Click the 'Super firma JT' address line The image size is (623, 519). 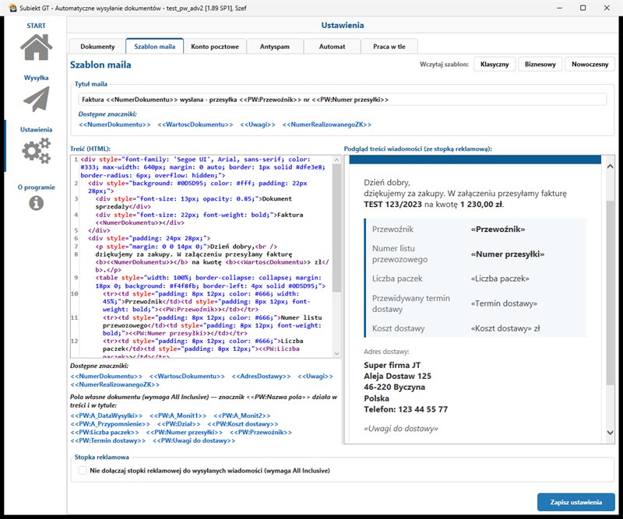point(392,365)
